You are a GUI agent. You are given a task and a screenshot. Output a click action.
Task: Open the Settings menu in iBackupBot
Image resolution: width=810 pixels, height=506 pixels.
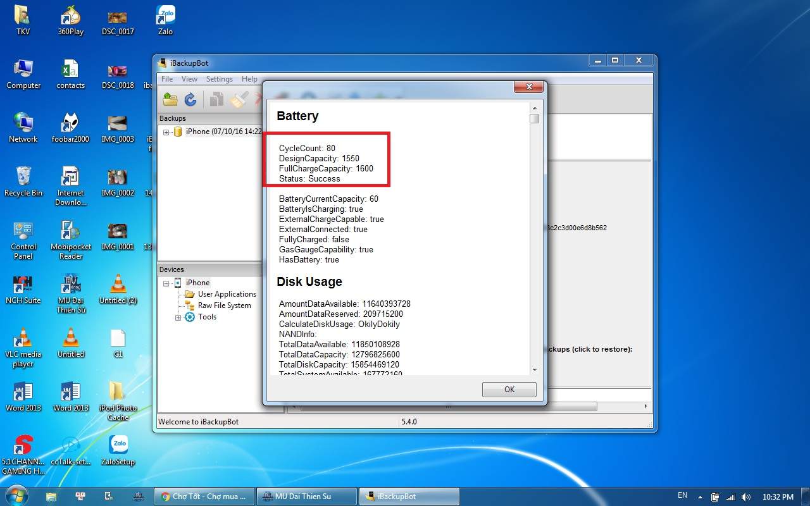click(220, 79)
